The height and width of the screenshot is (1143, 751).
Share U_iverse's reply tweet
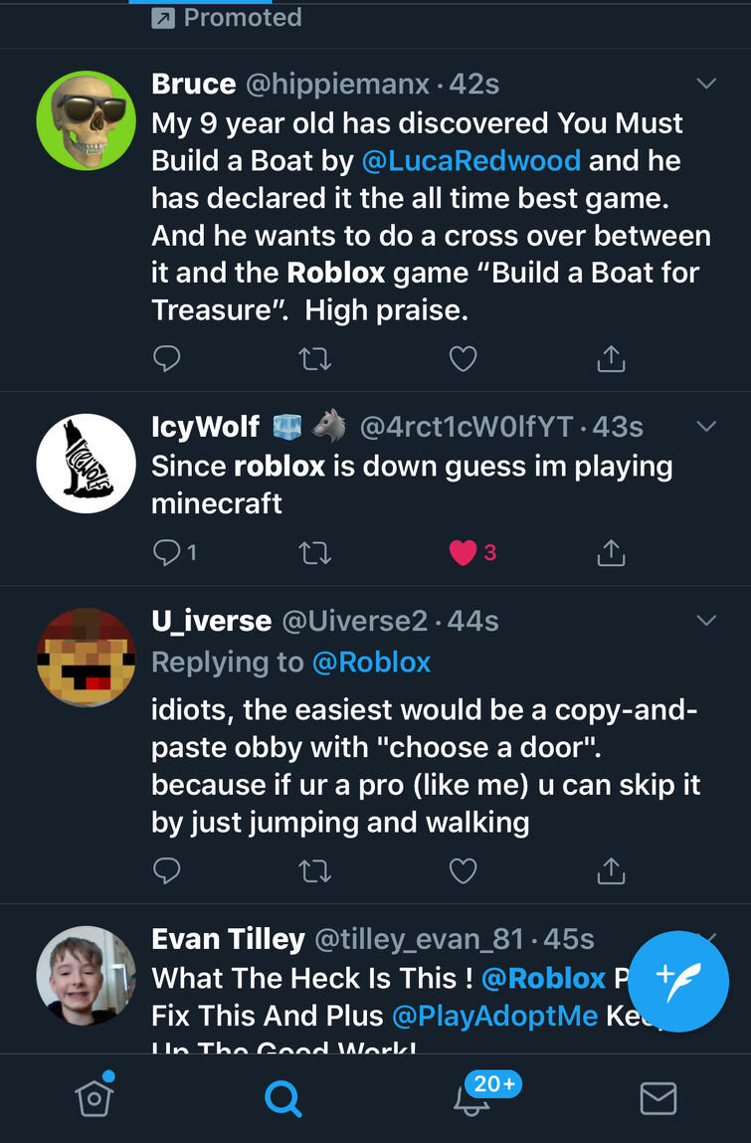(611, 871)
